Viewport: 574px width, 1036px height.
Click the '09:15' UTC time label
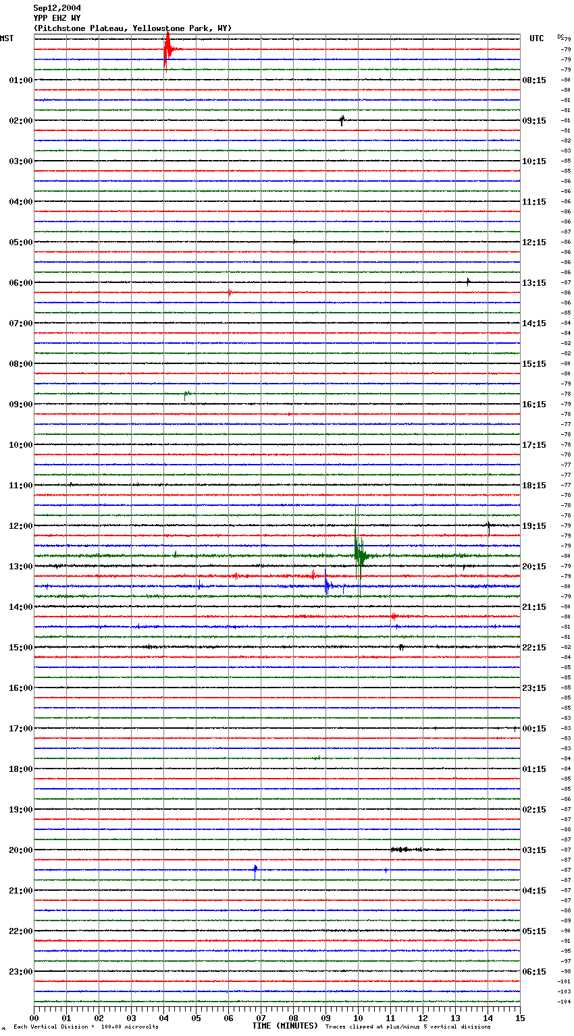coord(534,121)
